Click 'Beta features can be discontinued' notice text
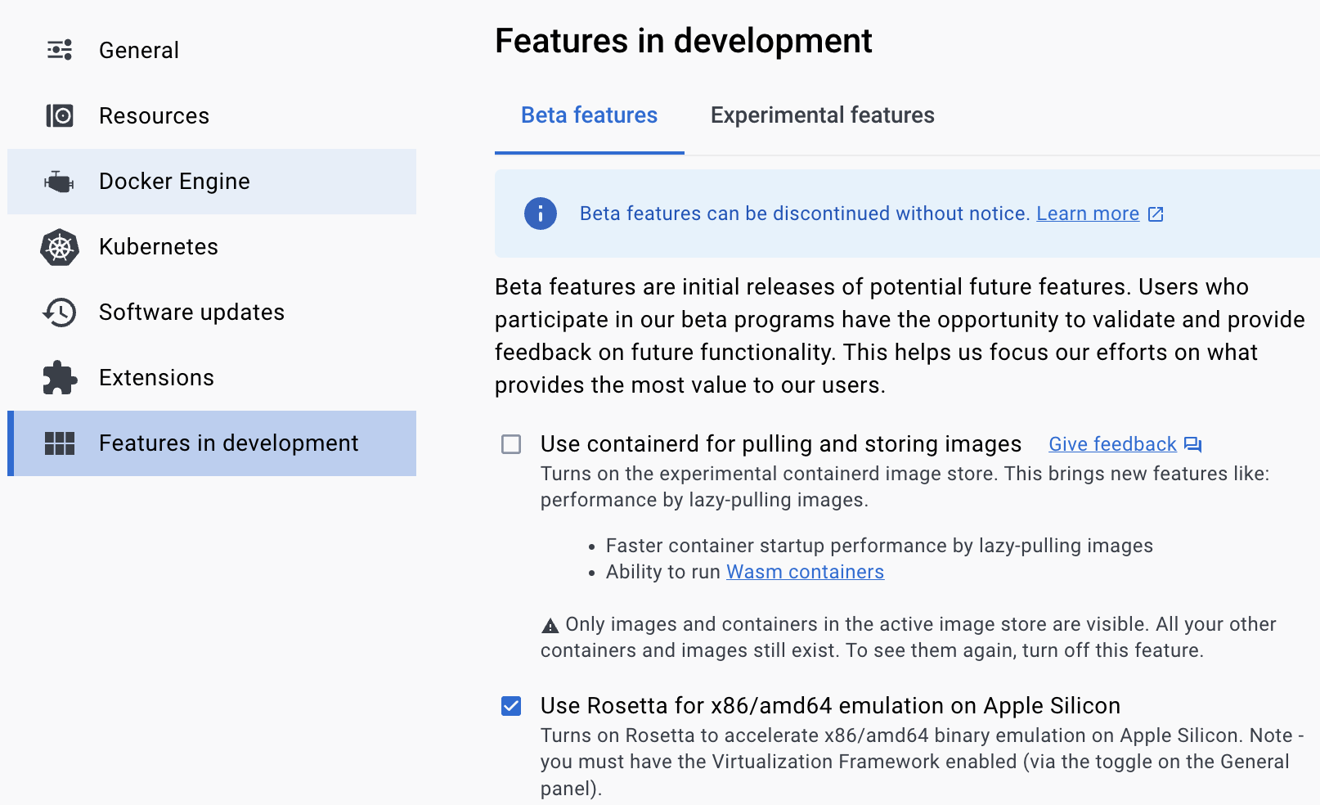The image size is (1320, 805). 804,214
